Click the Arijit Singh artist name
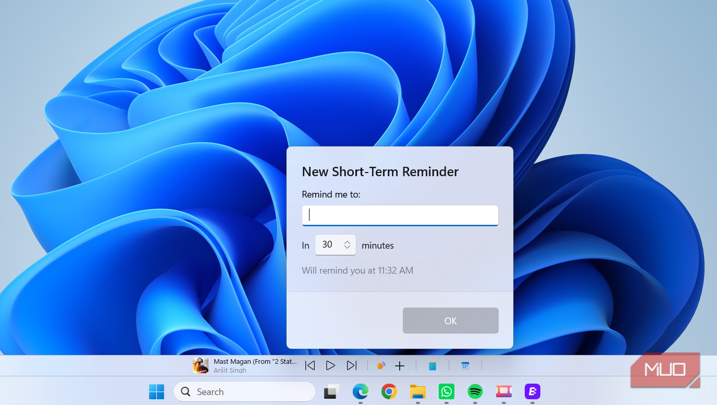 pyautogui.click(x=230, y=371)
